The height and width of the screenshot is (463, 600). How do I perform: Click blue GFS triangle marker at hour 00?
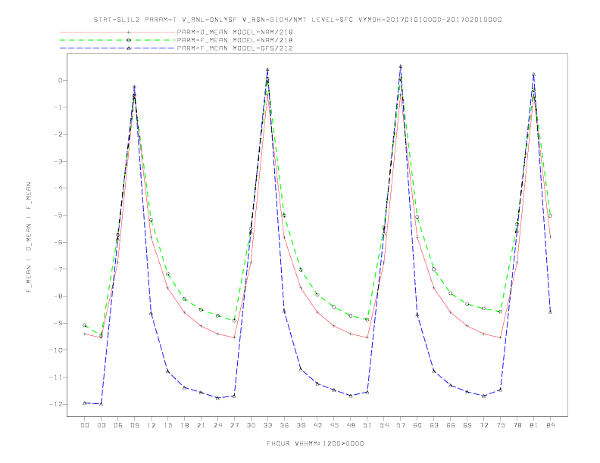coord(85,403)
